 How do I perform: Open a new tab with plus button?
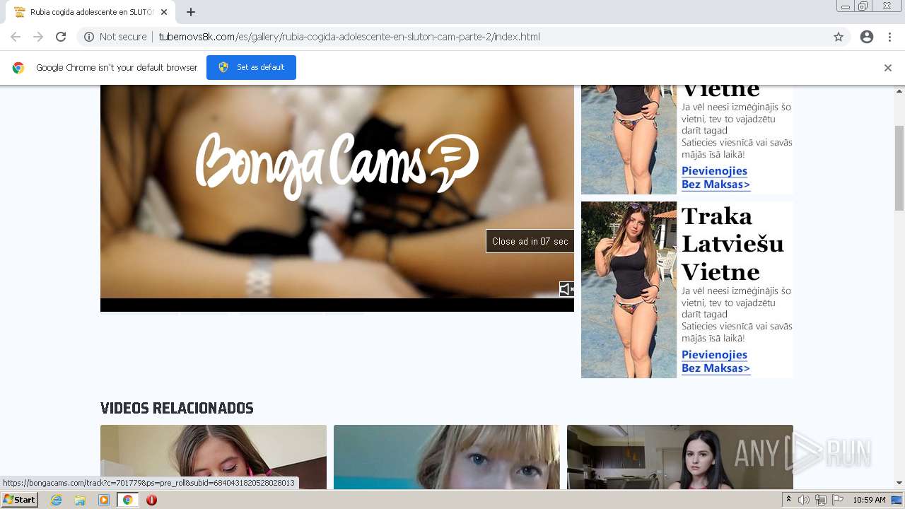pos(191,12)
